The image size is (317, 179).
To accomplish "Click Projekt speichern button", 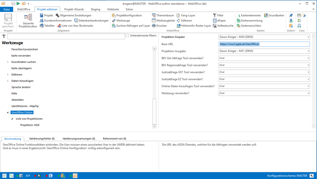I will pos(8,21).
